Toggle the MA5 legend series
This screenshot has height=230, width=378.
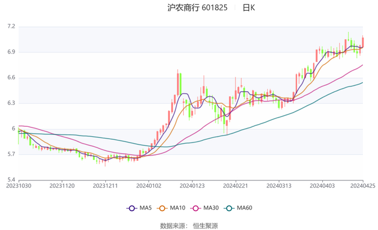[139, 208]
